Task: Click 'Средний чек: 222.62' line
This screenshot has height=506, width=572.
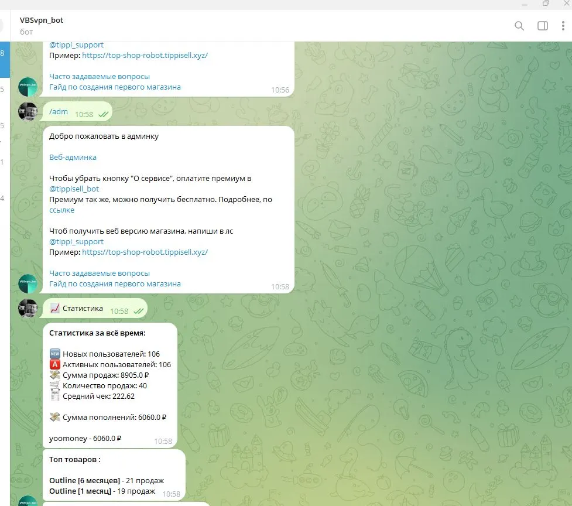Action: [98, 396]
